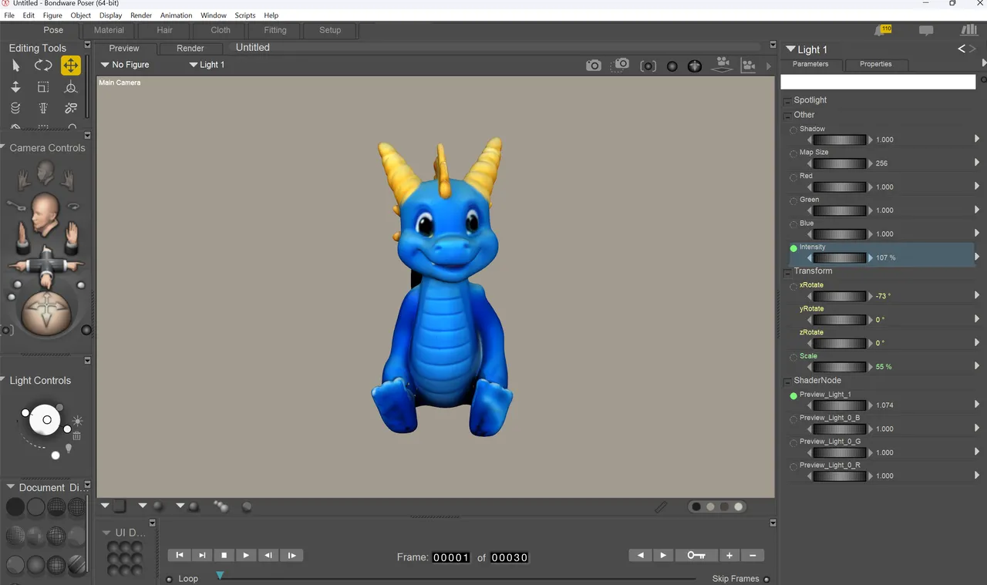Collapse the Spotlight parameter group
987x585 pixels.
click(787, 101)
